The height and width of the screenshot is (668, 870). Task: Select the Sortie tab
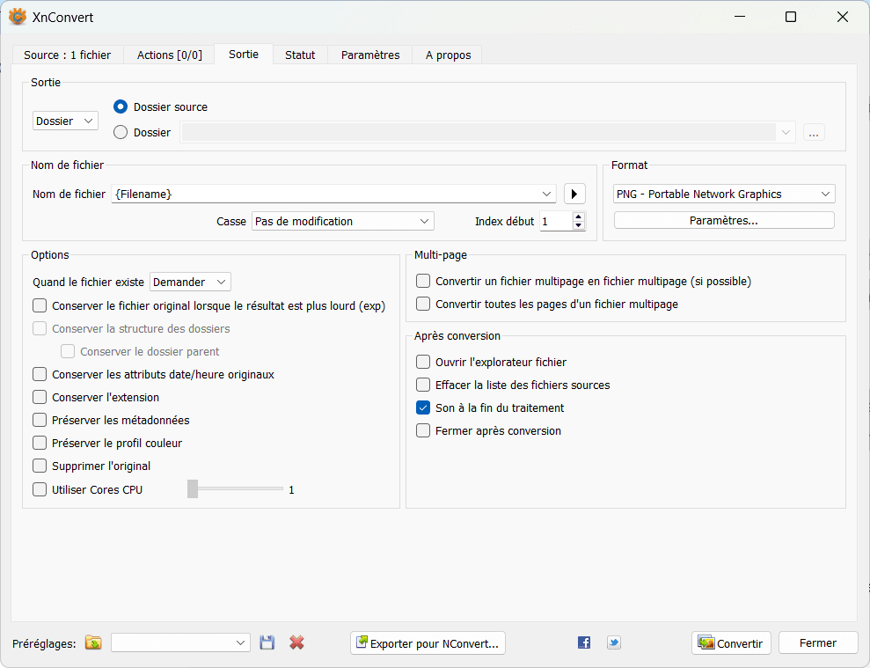click(x=244, y=54)
